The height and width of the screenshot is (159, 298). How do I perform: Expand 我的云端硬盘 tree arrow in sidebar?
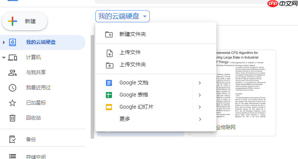coord(4,42)
